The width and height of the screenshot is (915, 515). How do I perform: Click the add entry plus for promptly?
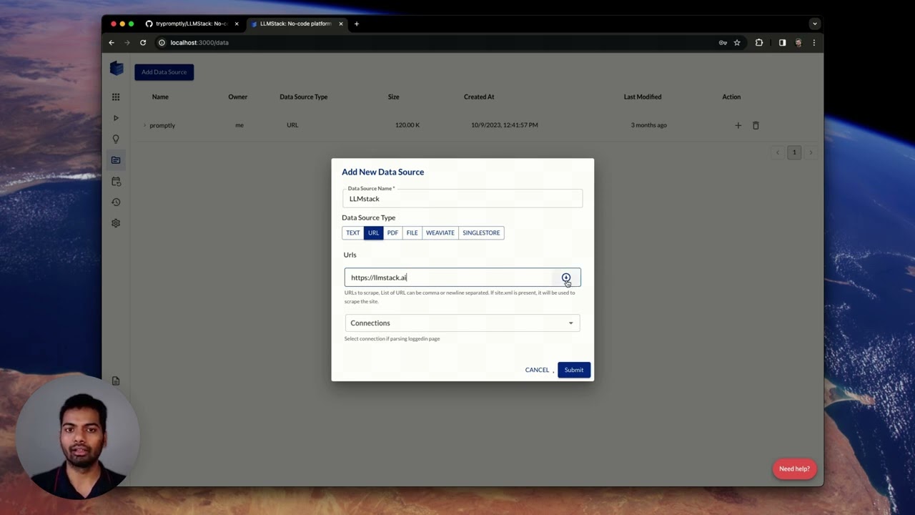[x=738, y=125]
